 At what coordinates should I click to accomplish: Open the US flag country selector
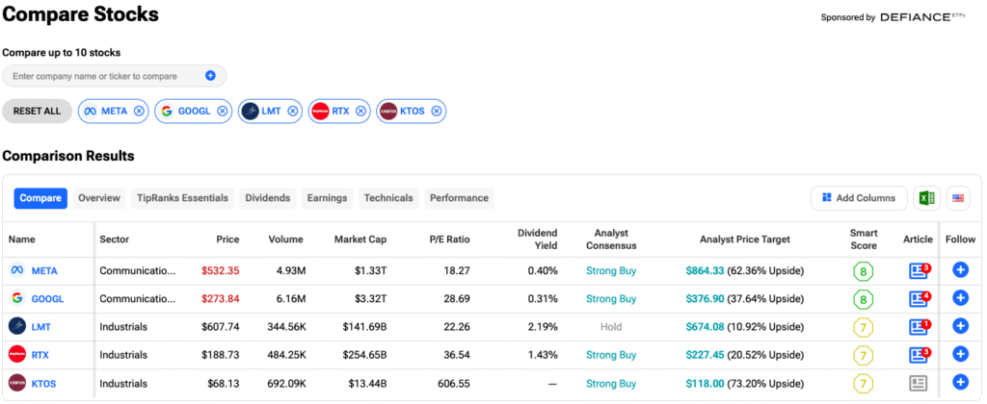point(958,198)
